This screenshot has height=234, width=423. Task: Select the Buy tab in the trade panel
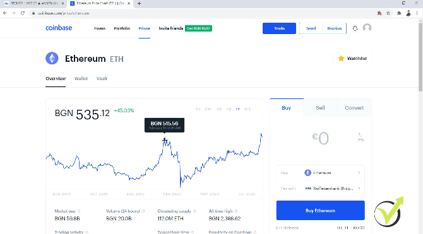tap(287, 108)
